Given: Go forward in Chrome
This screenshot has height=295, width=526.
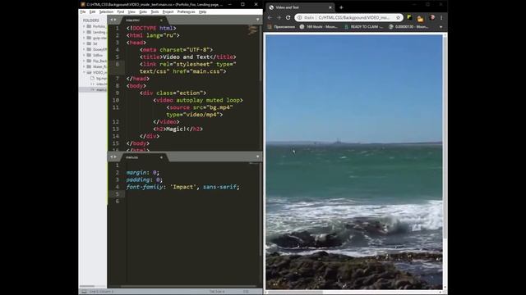Looking at the screenshot, I should point(279,17).
